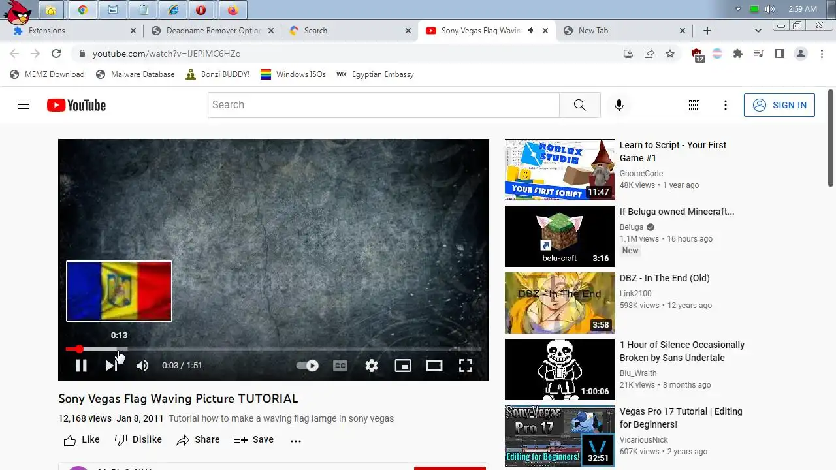The image size is (836, 470).
Task: Open '1 Hour of Silence' Sans video title
Action: click(x=682, y=351)
